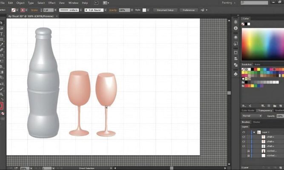Hide Layer 1 with eye icon
The image size is (284, 170).
[x=244, y=132]
